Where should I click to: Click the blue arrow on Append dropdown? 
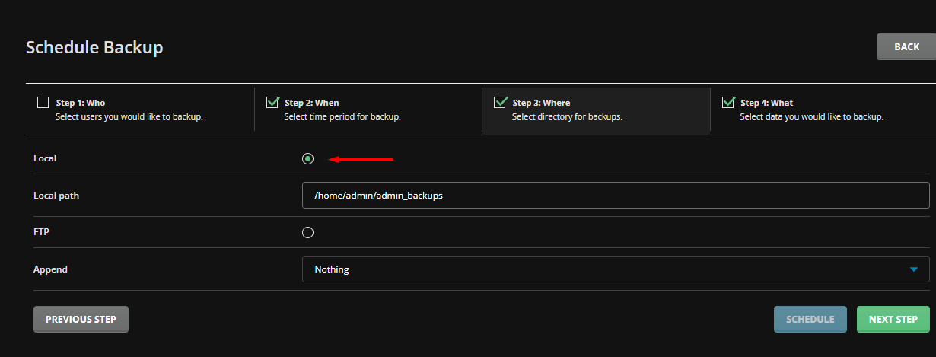913,269
